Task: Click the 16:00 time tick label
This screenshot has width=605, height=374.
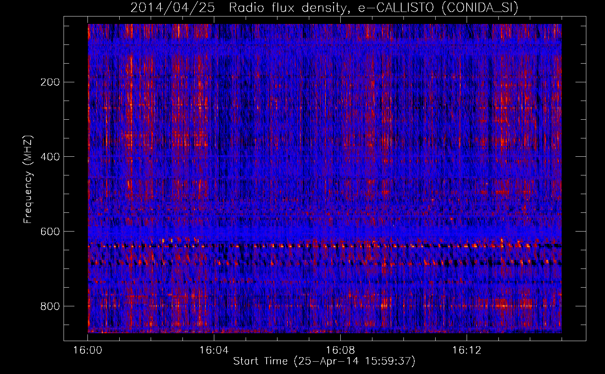Action: (x=87, y=350)
